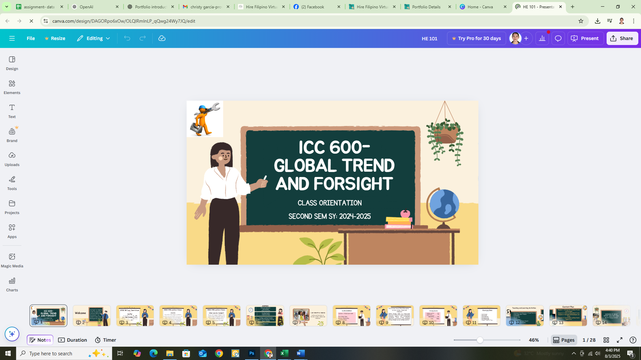Click the zoom slider handle
Screen dimensions: 641x360
[x=480, y=340]
